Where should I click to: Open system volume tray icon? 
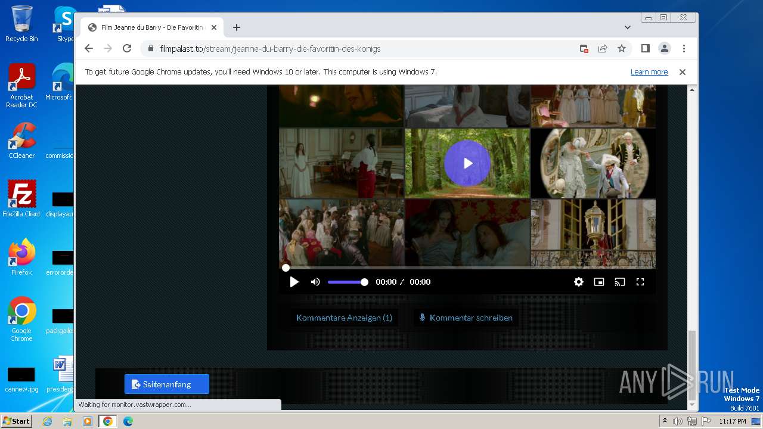point(678,421)
